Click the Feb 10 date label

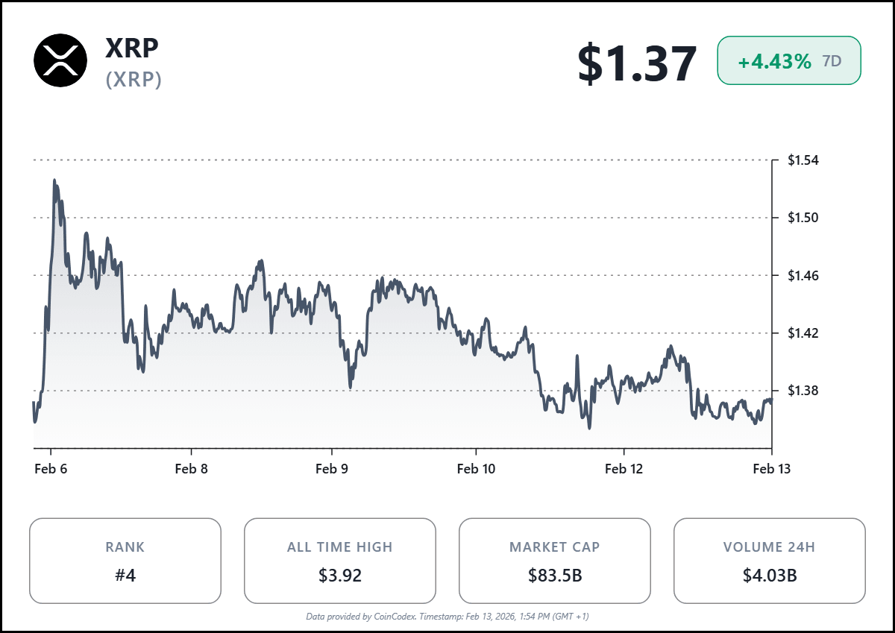point(476,468)
